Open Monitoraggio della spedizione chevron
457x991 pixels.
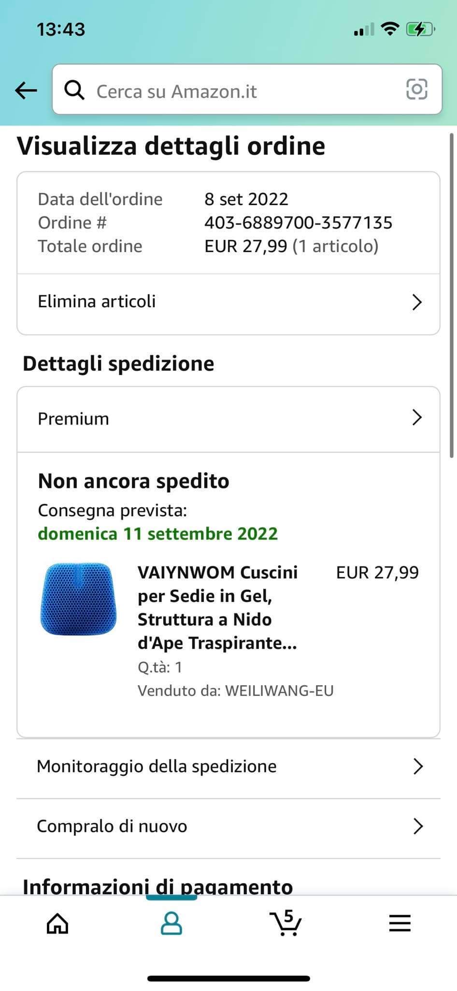tap(418, 766)
